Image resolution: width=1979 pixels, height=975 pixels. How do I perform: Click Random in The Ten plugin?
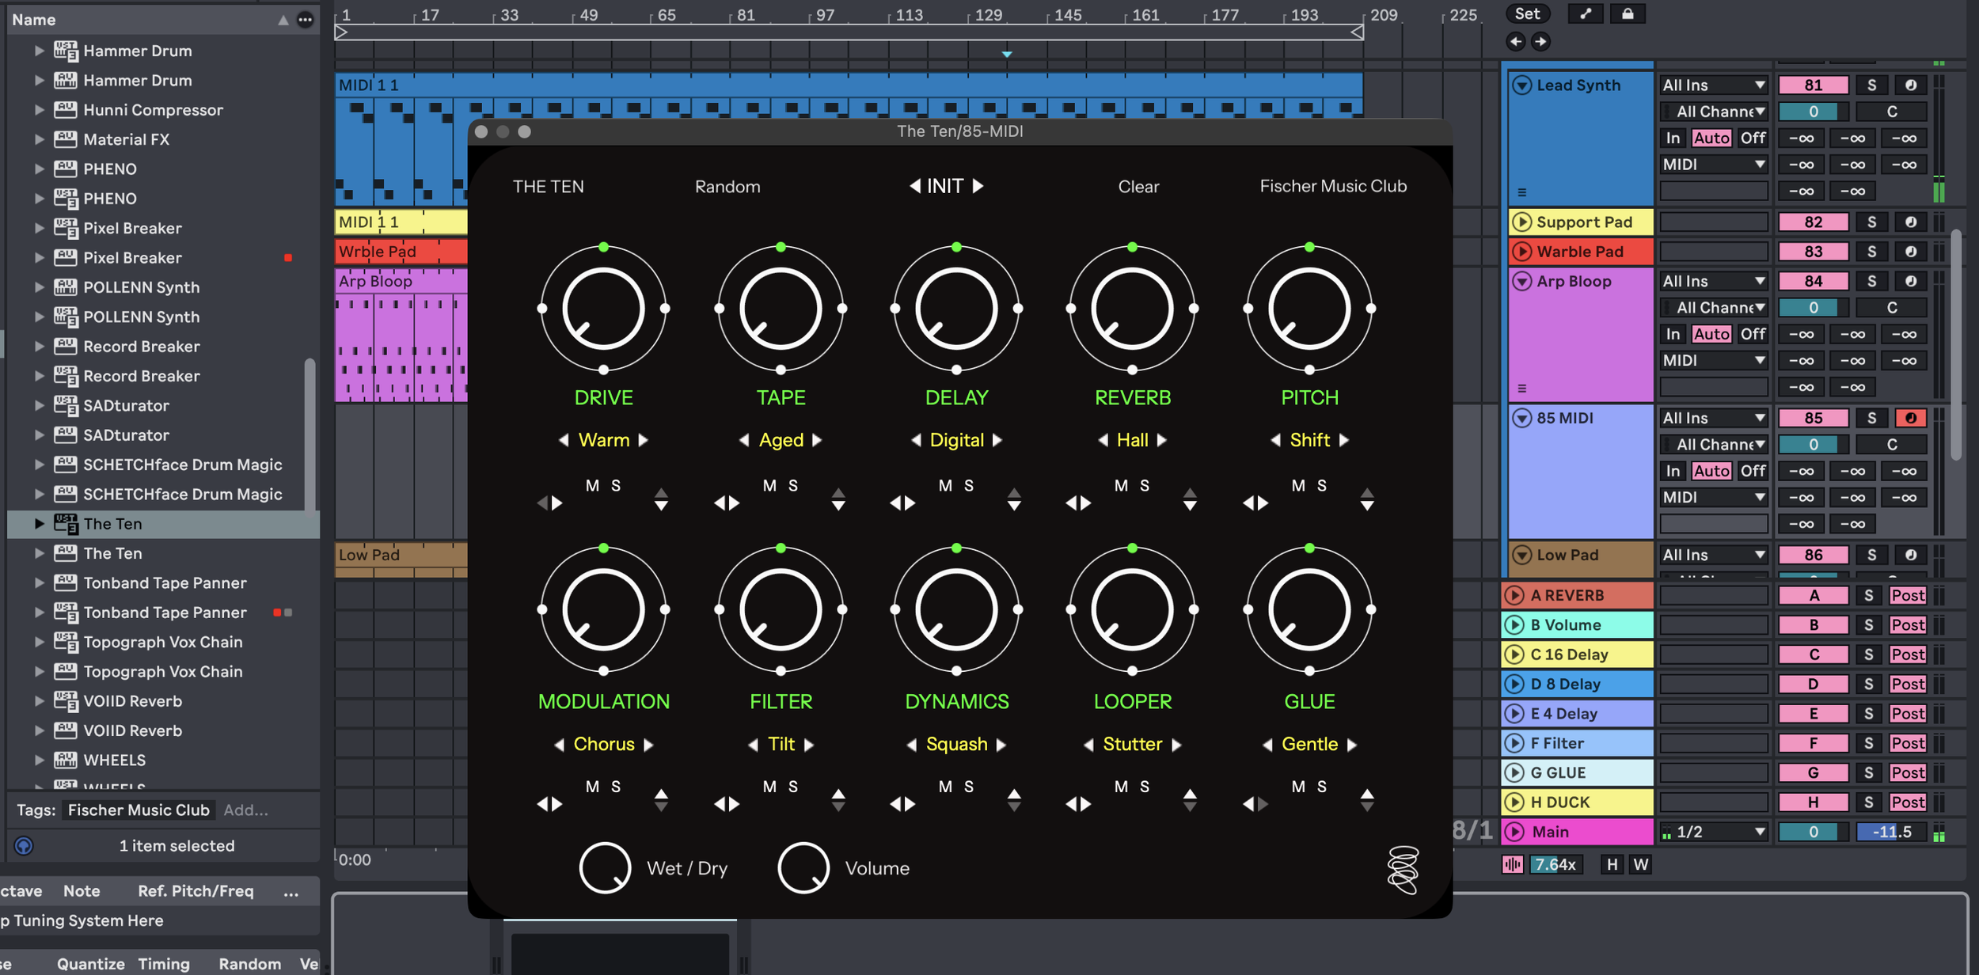pyautogui.click(x=727, y=187)
